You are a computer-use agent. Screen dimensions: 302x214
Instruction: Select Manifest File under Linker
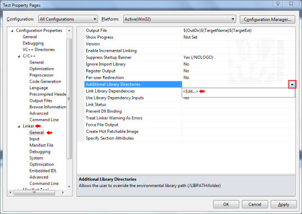coord(41,145)
